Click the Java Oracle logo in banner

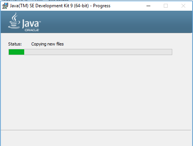click(24, 22)
